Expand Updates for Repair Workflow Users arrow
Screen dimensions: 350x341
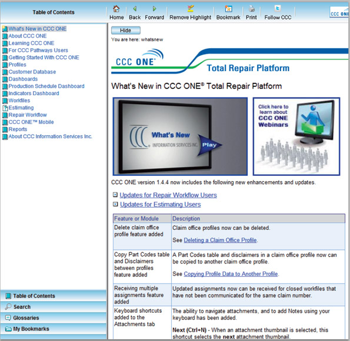(x=115, y=195)
